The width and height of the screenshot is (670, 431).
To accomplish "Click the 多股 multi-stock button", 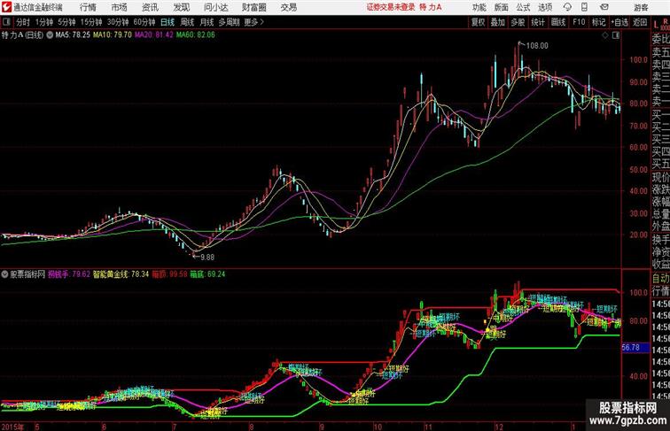I will (x=518, y=22).
